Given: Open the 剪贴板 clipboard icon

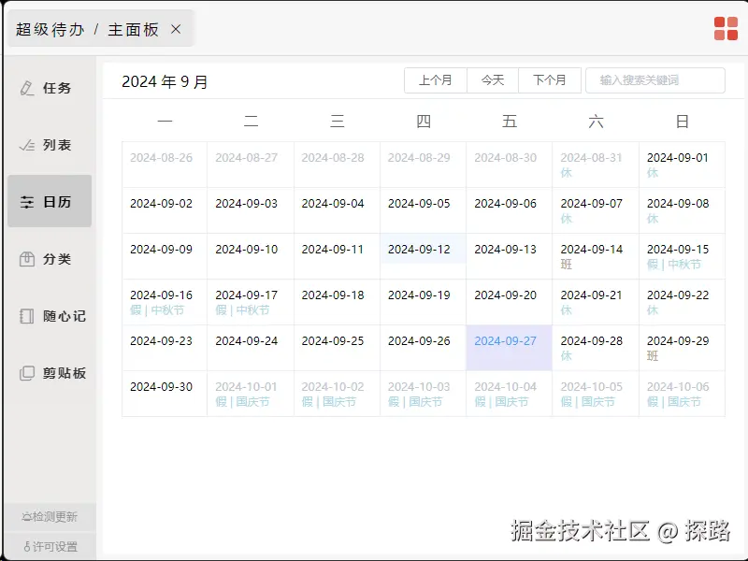Looking at the screenshot, I should [27, 372].
